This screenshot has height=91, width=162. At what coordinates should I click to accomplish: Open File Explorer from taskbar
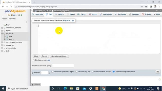(71, 88)
